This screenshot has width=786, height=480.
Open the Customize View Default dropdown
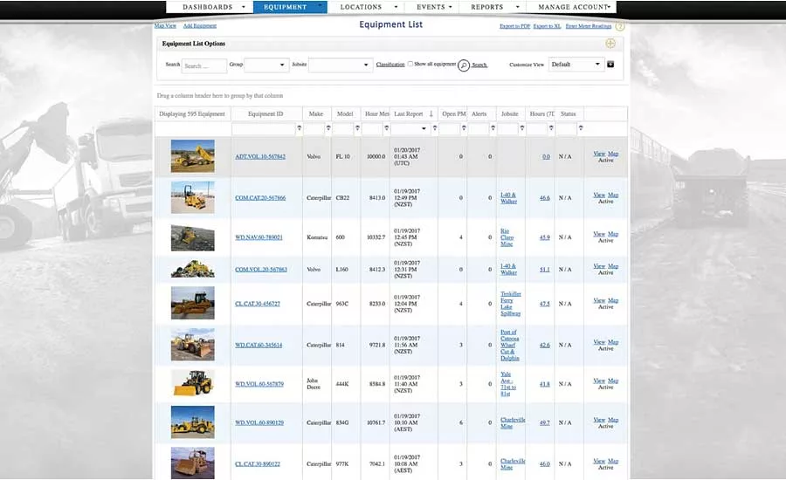pos(576,65)
